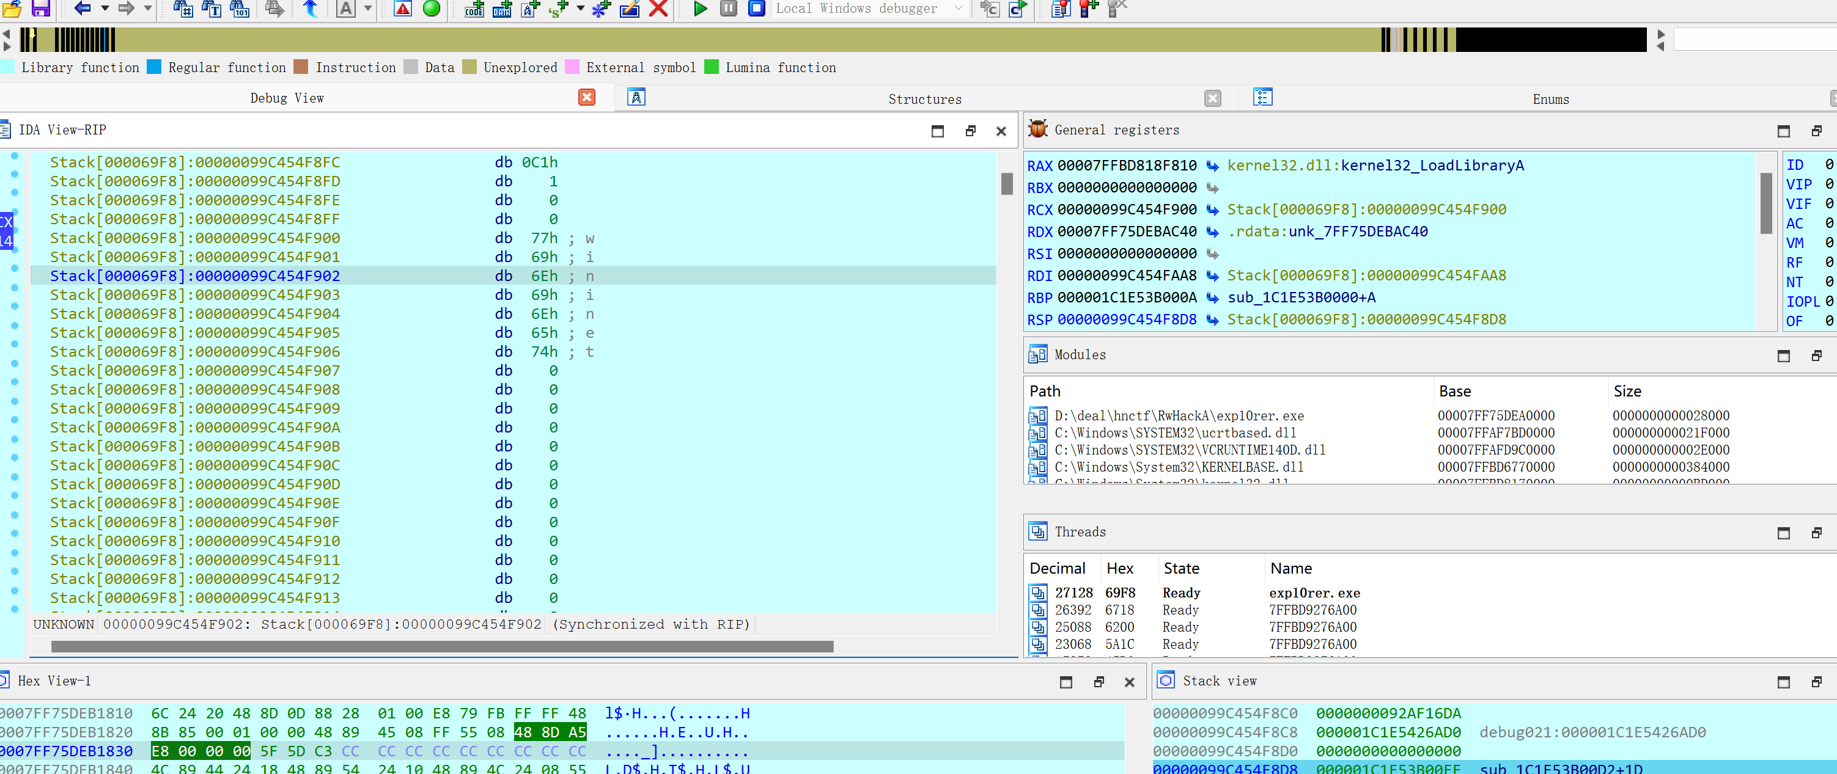The image size is (1837, 774).
Task: Open the dropdown after the S icon
Action: click(x=581, y=8)
